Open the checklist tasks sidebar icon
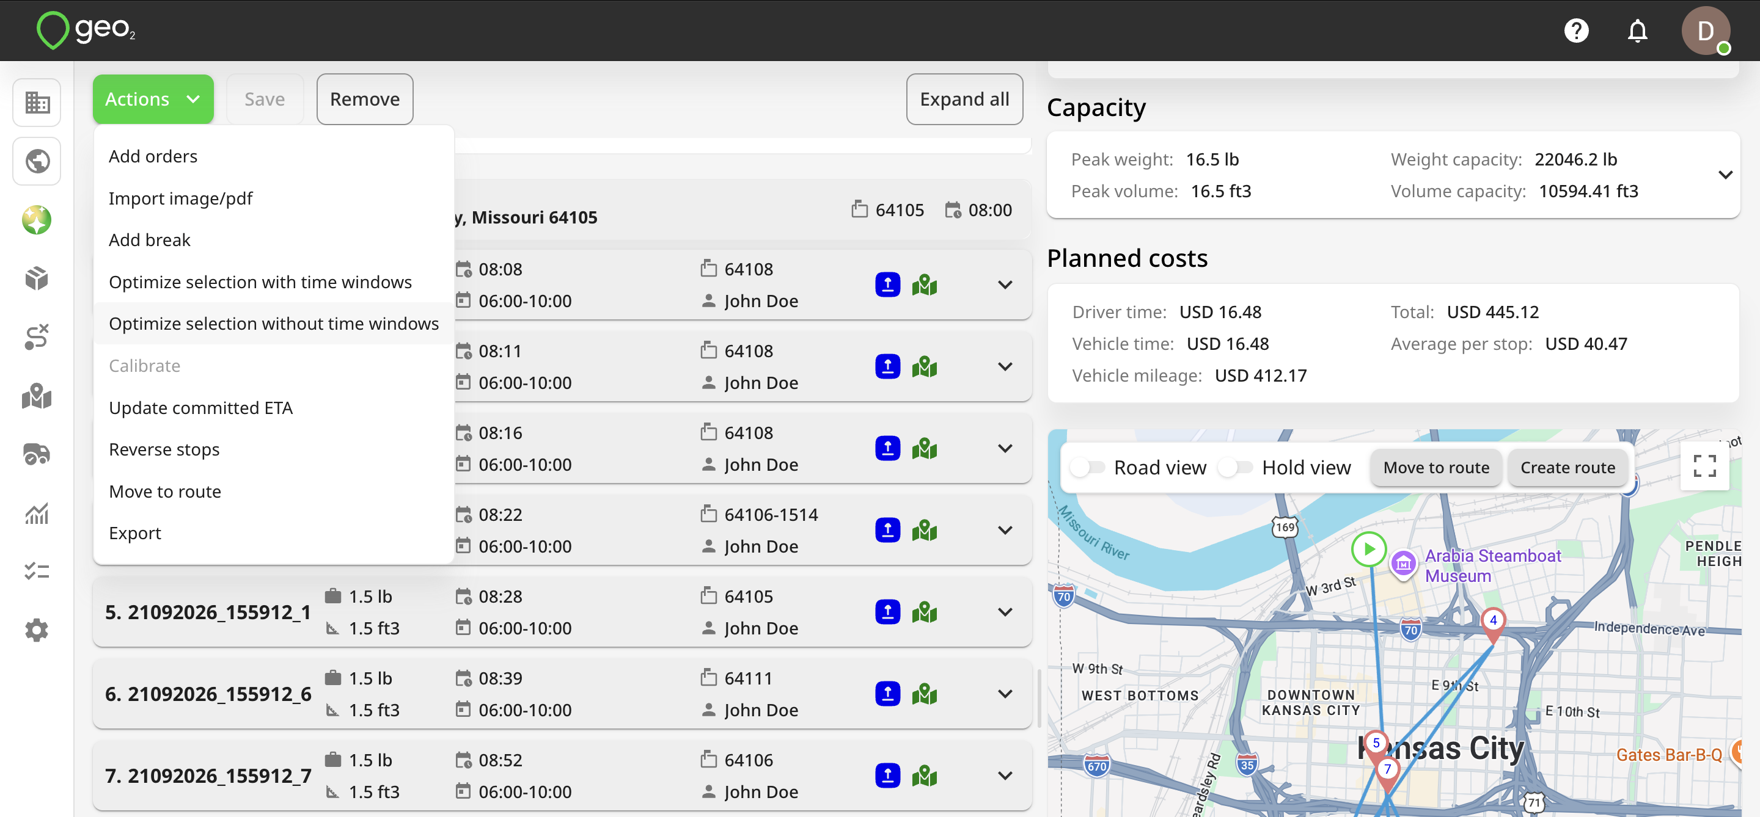 click(x=37, y=572)
